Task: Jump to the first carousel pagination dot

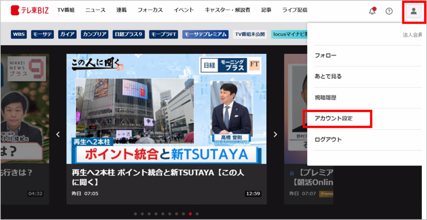Action: coord(135,214)
